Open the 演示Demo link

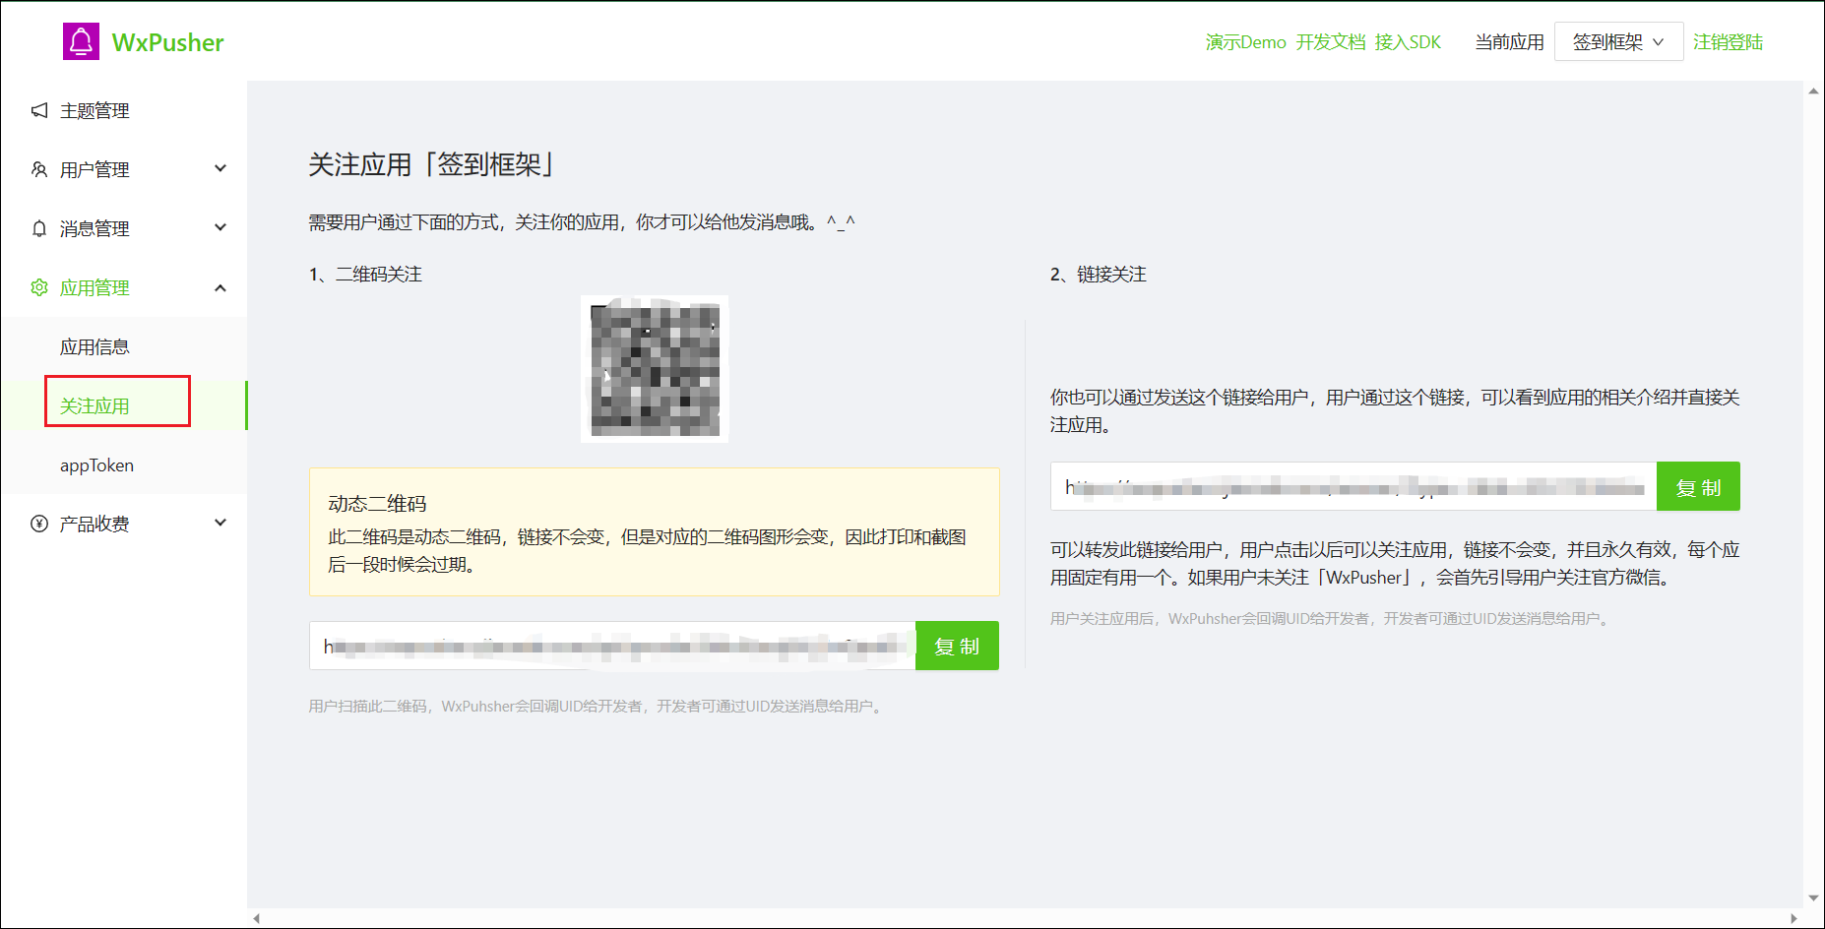tap(1245, 42)
